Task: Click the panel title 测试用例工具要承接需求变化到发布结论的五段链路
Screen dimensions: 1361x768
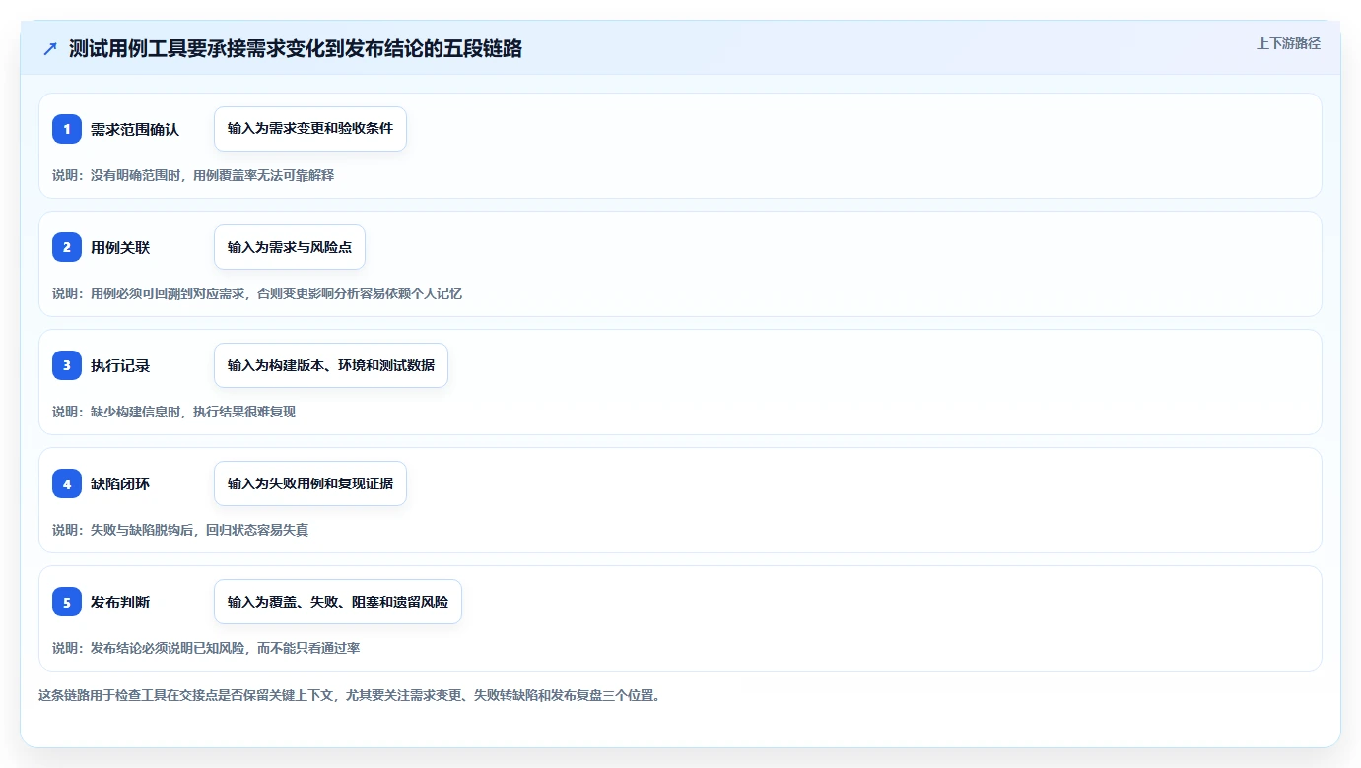Action: click(x=296, y=48)
